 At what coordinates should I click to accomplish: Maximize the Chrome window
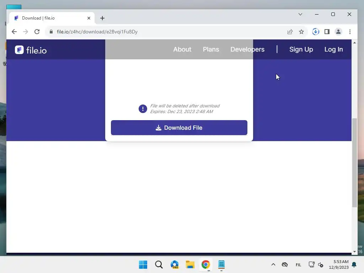(x=333, y=14)
